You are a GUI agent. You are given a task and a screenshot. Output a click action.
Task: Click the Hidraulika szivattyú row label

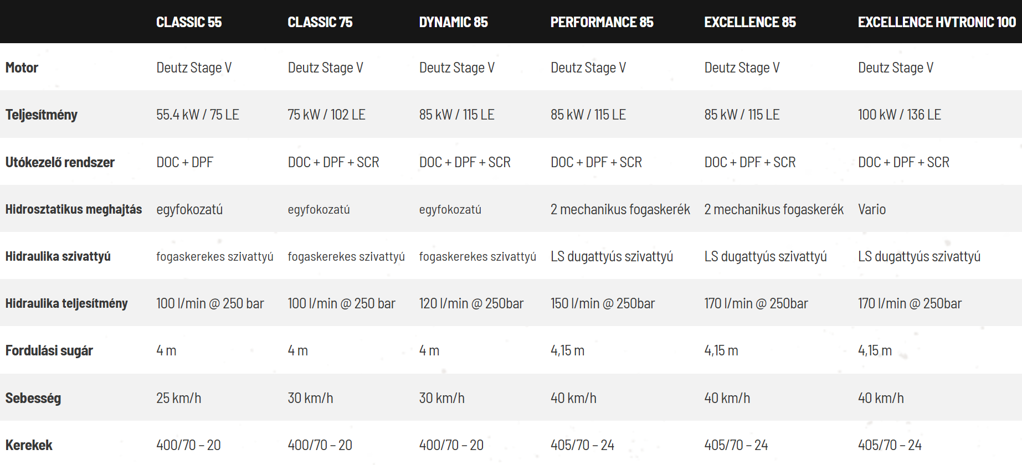(58, 256)
